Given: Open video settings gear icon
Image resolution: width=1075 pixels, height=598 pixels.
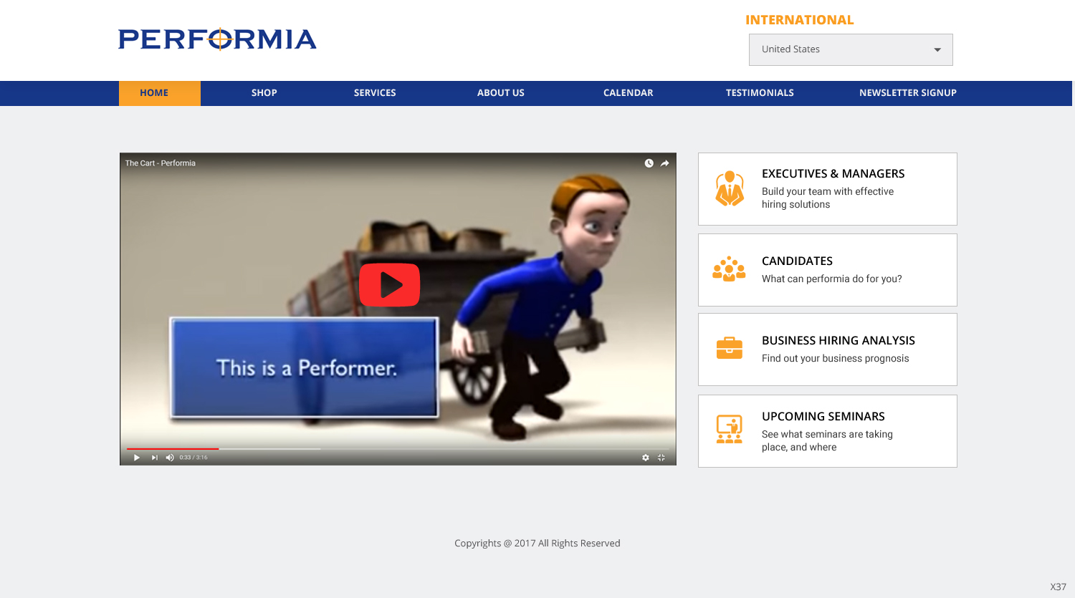Looking at the screenshot, I should pyautogui.click(x=645, y=458).
